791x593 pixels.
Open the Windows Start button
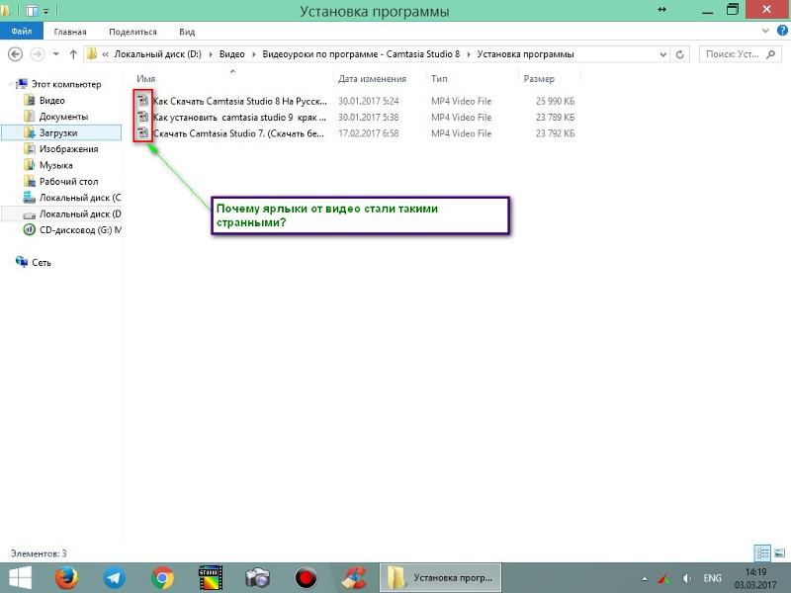[20, 578]
